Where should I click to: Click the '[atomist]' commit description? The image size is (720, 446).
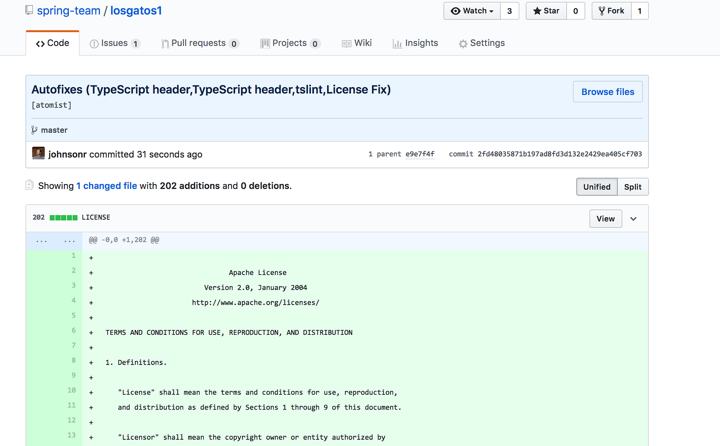pyautogui.click(x=51, y=105)
